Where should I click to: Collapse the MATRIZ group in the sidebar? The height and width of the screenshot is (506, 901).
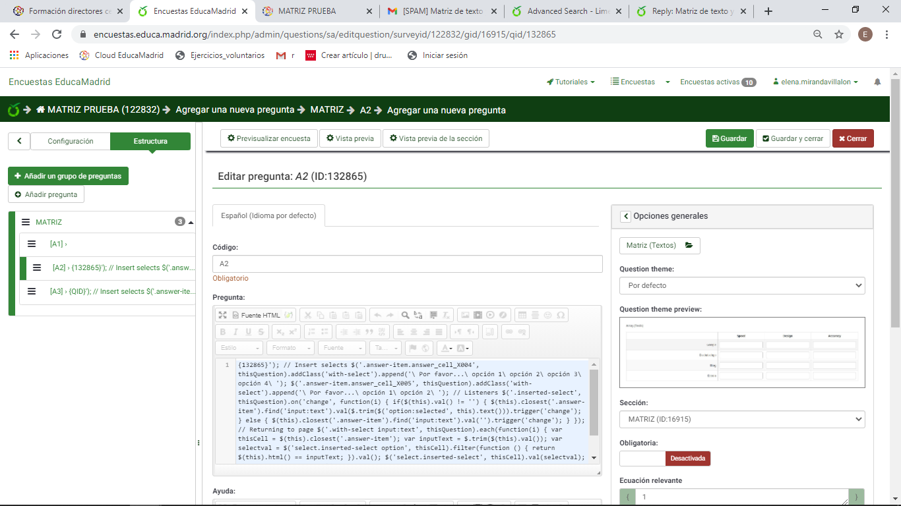click(191, 222)
